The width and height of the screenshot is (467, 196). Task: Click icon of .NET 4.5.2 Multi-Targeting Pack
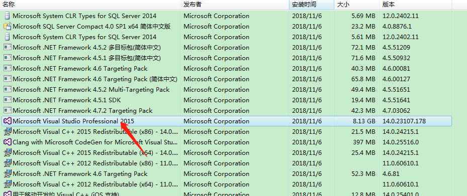point(7,89)
